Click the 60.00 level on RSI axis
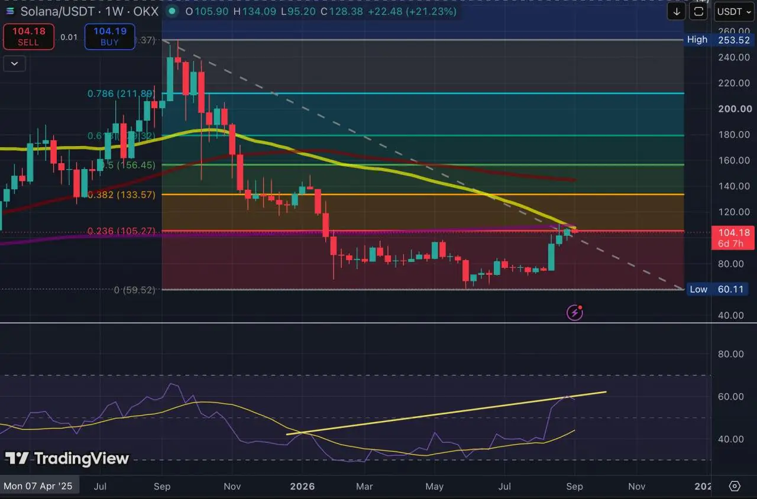Image resolution: width=757 pixels, height=499 pixels. coord(731,396)
